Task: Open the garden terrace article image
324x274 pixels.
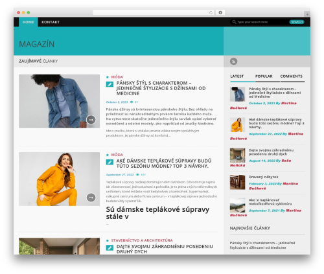Action: point(59,246)
